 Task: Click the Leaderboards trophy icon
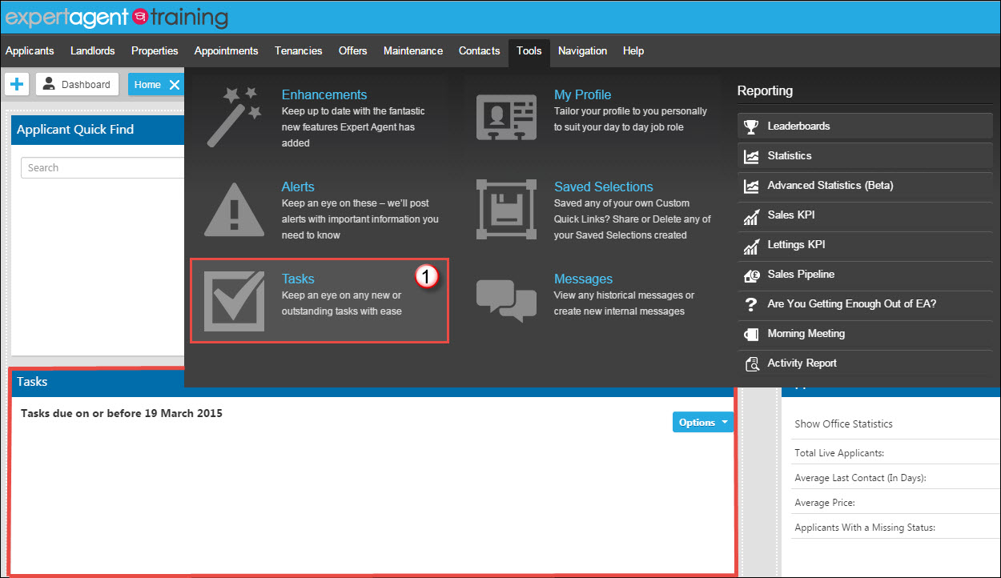[751, 126]
